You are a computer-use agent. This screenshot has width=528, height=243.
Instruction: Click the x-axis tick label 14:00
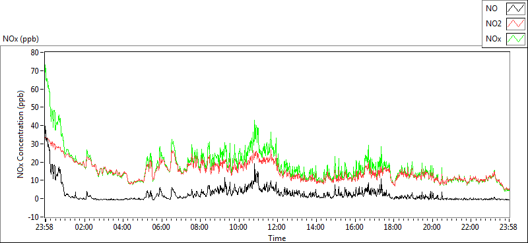click(x=316, y=227)
